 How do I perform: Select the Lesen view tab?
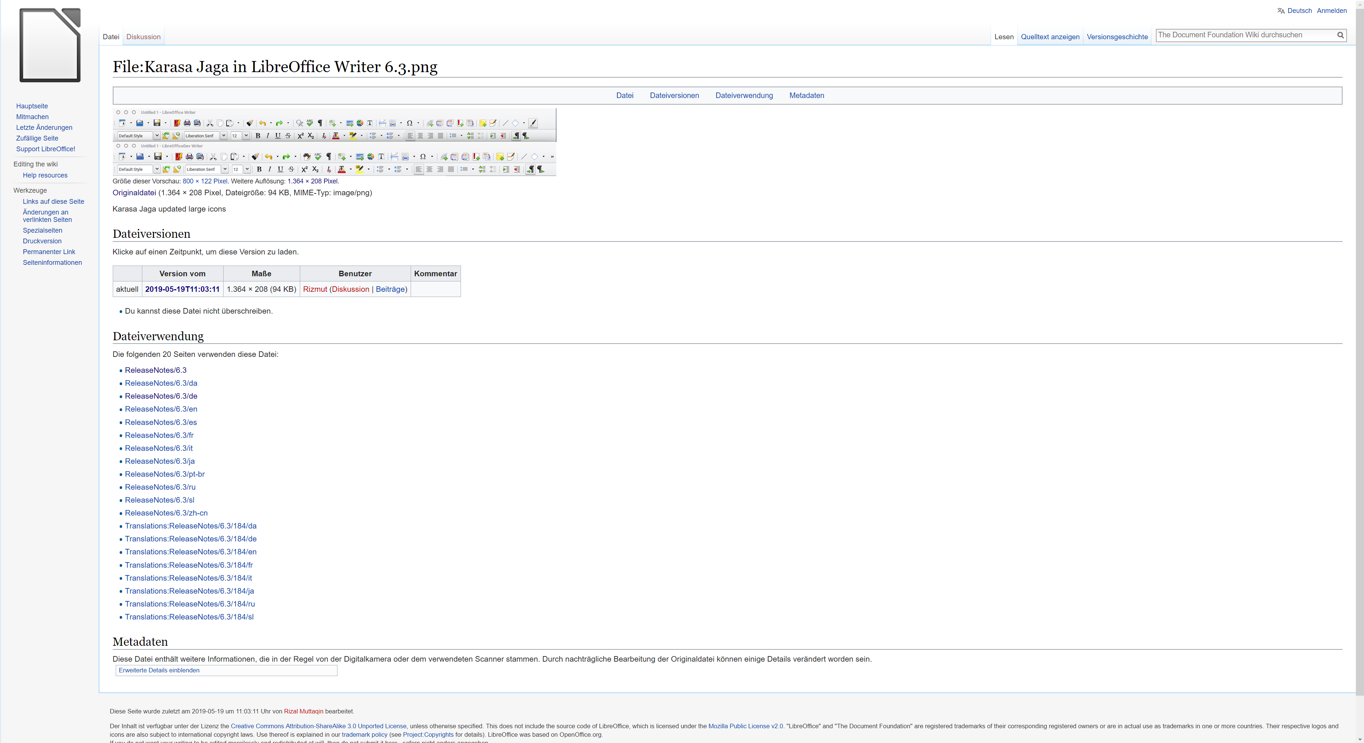coord(1003,37)
